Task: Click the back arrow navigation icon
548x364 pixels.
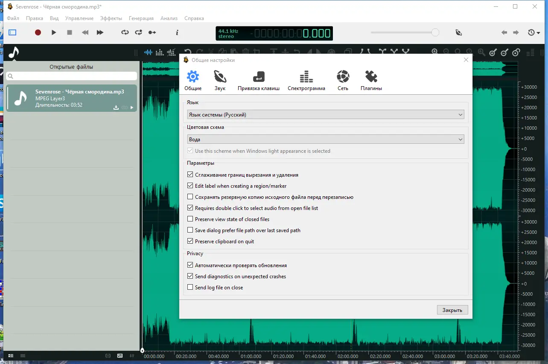Action: coord(504,32)
